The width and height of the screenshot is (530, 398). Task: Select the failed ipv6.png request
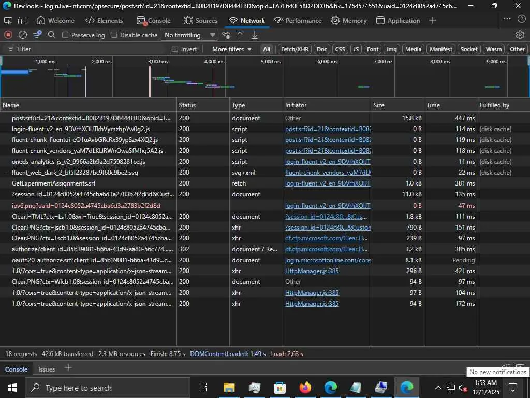(x=86, y=205)
